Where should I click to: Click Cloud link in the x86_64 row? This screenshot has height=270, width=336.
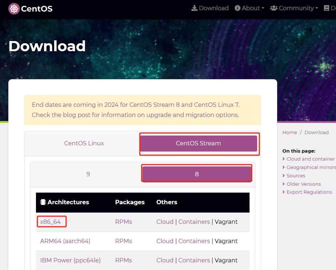[x=165, y=222]
